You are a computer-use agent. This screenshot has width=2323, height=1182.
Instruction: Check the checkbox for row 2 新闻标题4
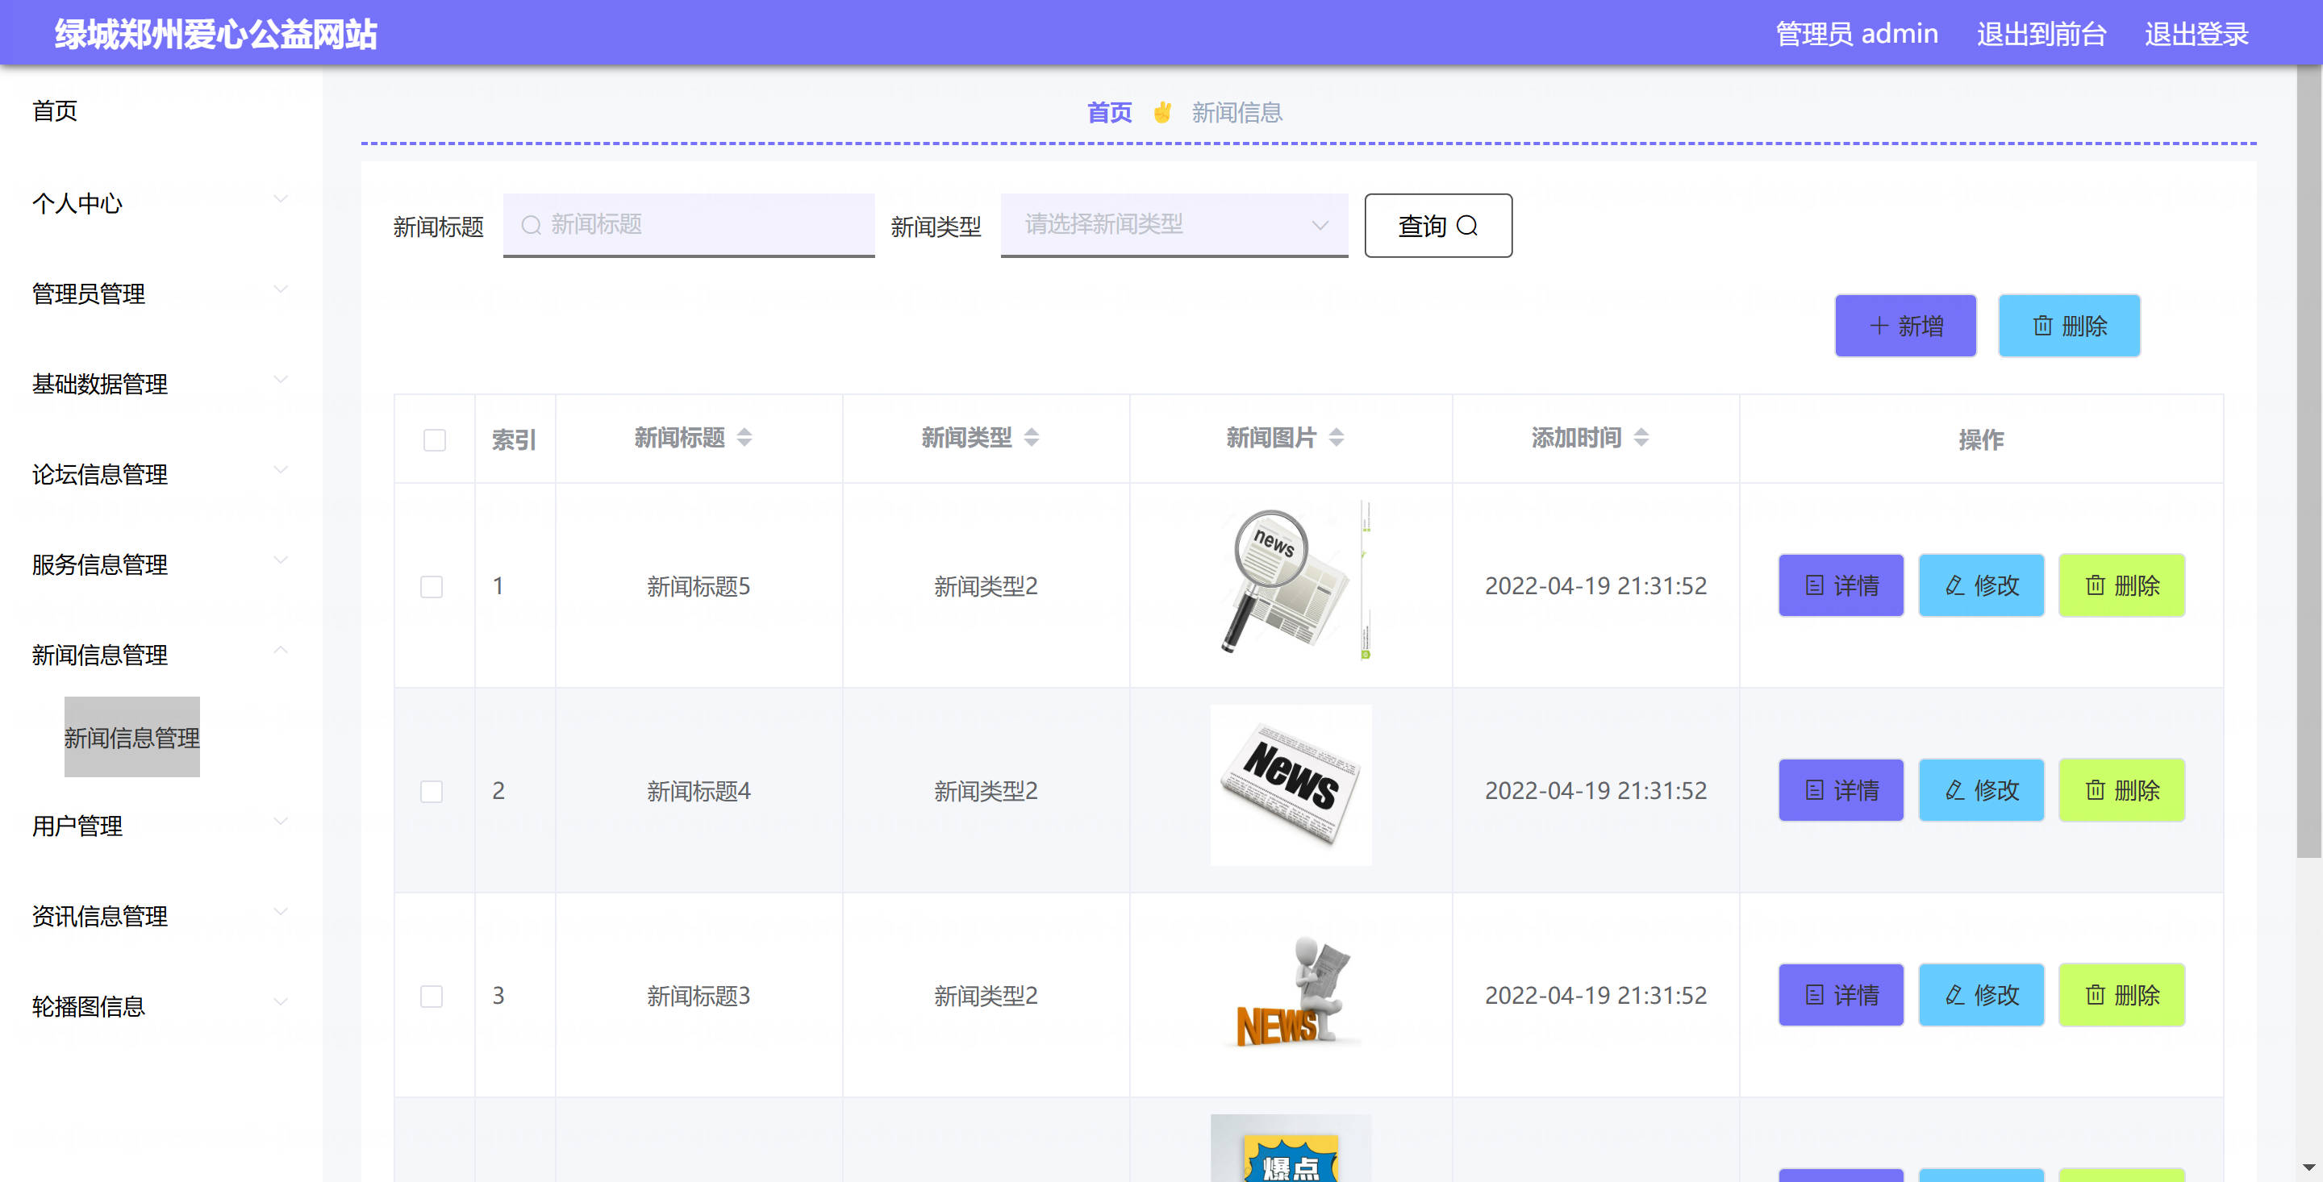[x=431, y=792]
